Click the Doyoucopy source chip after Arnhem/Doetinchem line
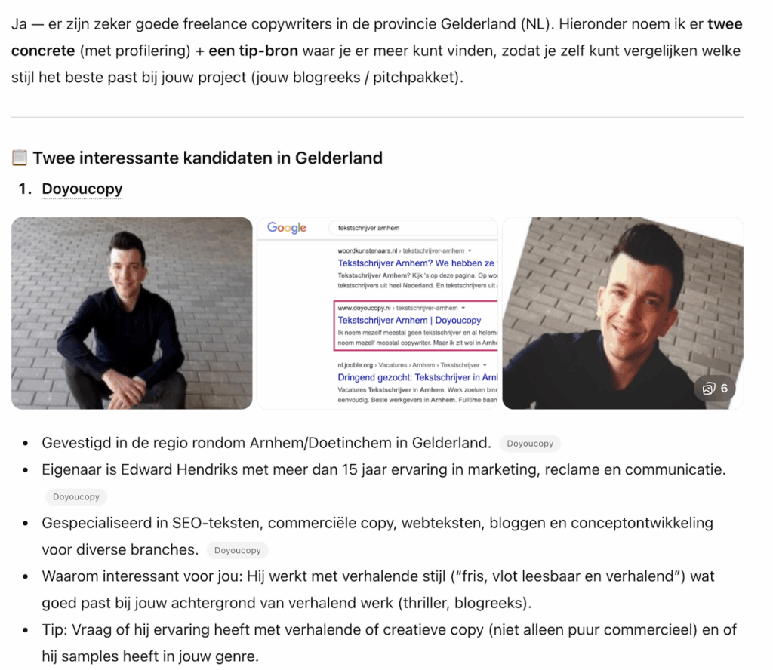This screenshot has height=670, width=773. point(530,444)
